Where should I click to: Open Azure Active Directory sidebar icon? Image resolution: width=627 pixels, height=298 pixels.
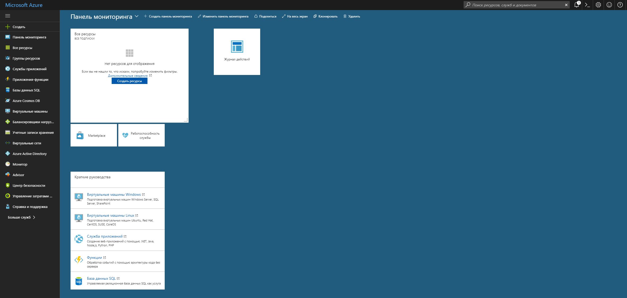click(x=7, y=153)
